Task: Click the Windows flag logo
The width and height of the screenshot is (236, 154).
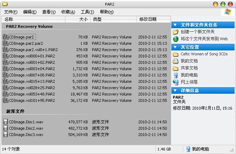Action: coord(228,12)
